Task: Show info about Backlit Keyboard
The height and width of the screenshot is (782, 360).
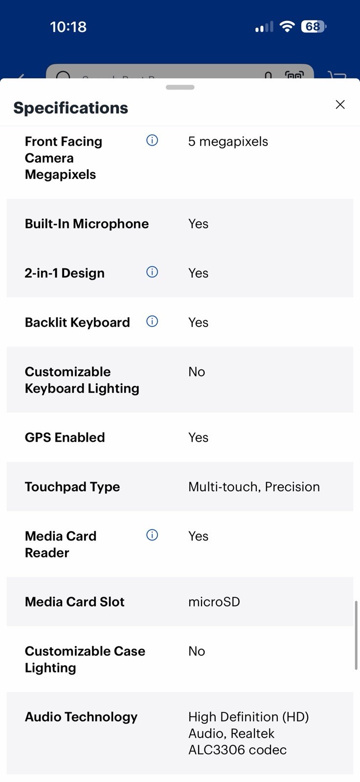Action: click(152, 322)
